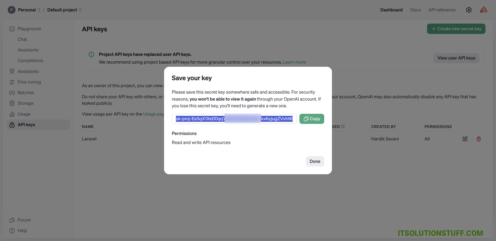496x241 pixels.
Task: Follow the Learn more link
Action: pyautogui.click(x=294, y=62)
